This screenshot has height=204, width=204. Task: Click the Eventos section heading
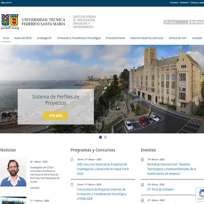[x=149, y=150]
